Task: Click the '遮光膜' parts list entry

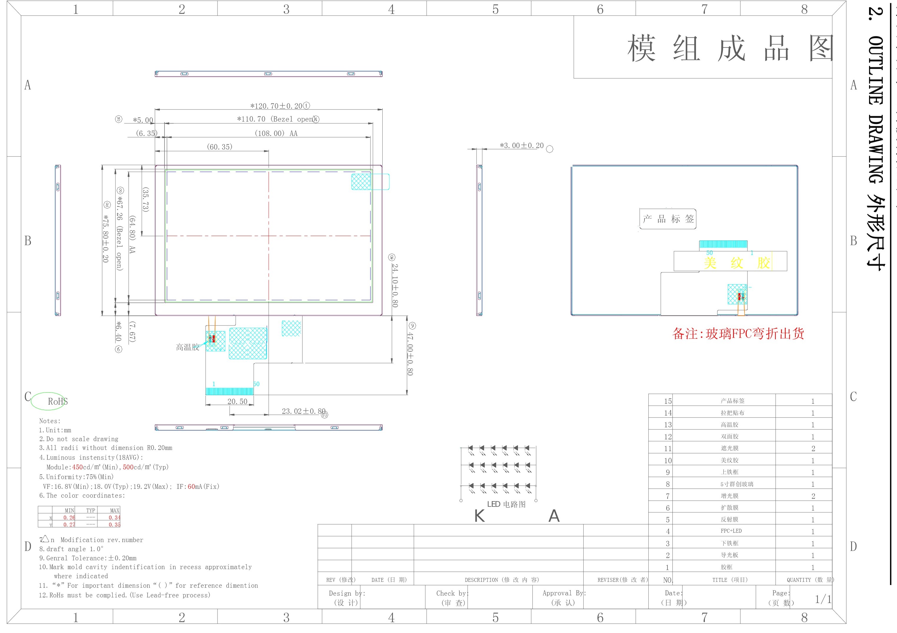Action: (x=730, y=448)
